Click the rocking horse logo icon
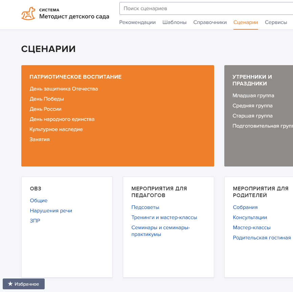Viewport: 293px width, 292px height. tap(28, 14)
